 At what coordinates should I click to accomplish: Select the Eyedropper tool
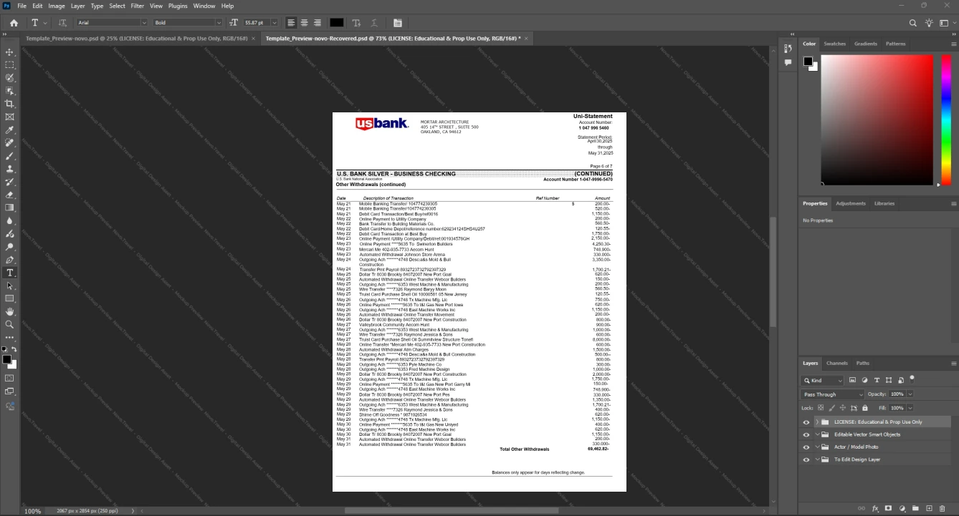click(10, 130)
